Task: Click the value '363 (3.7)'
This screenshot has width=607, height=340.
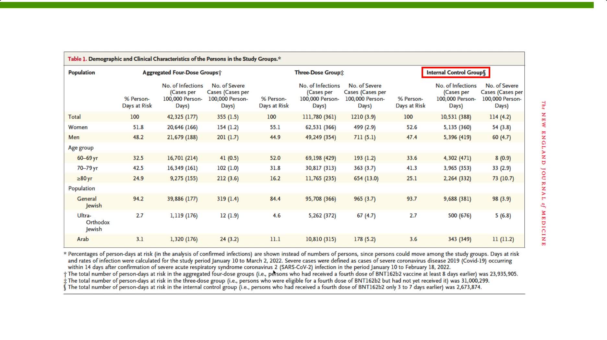Action: (x=364, y=168)
